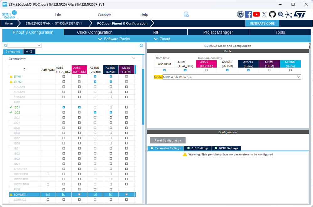The width and height of the screenshot is (313, 207).
Task: Click GENERATE CODE button
Action: (262, 23)
